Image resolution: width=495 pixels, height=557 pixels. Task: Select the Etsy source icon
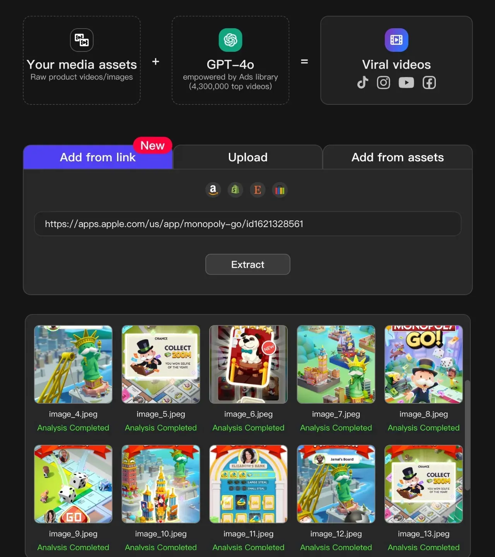click(x=258, y=190)
